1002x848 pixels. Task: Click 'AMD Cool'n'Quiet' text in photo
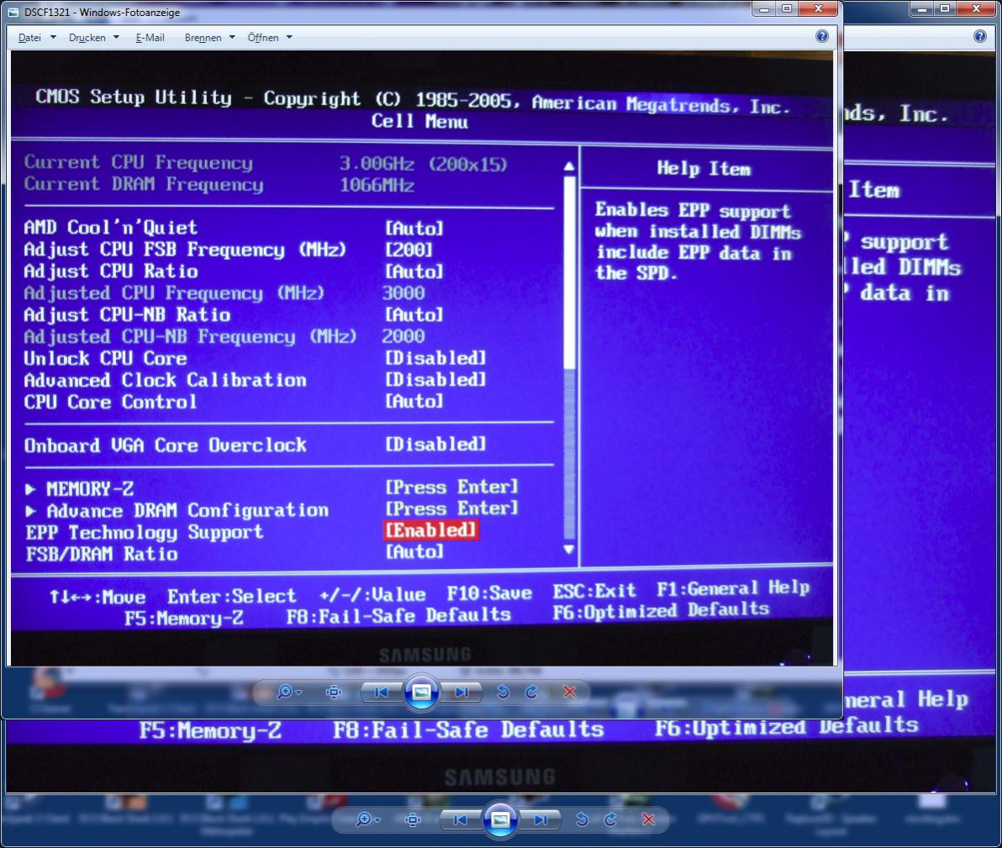tap(111, 228)
